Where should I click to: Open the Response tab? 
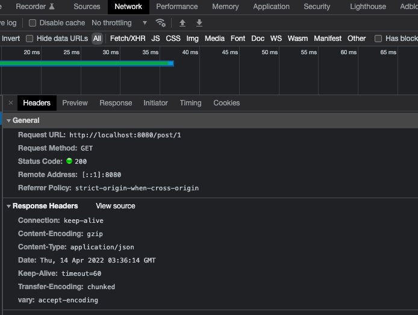(116, 103)
